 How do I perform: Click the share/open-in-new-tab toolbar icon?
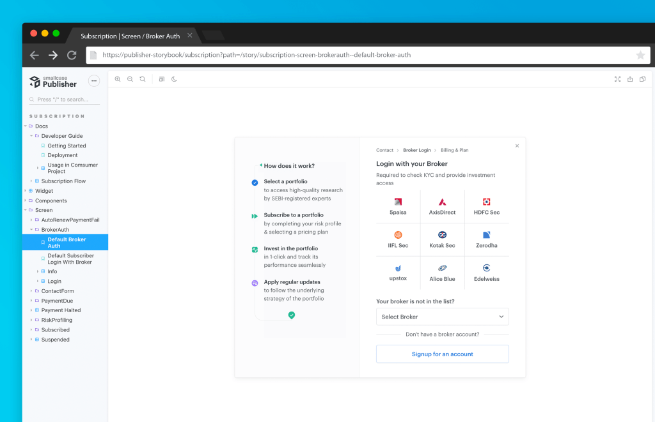tap(630, 79)
